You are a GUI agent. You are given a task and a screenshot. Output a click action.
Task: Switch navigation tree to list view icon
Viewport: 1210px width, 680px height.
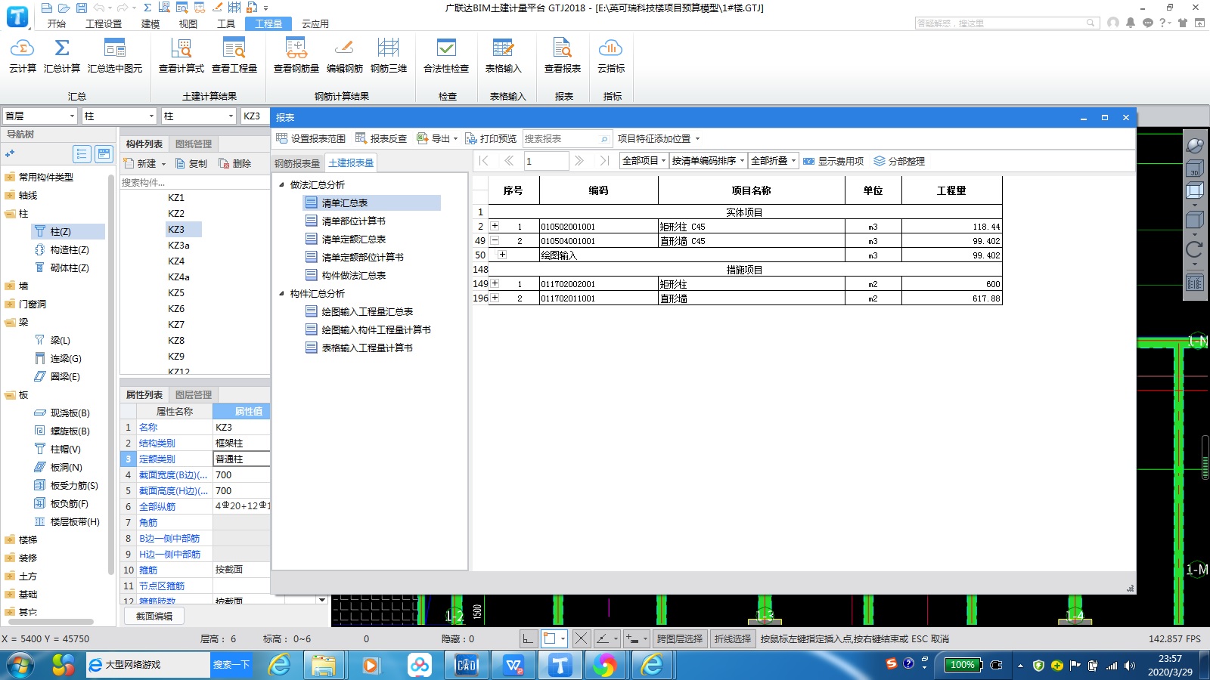pos(82,154)
